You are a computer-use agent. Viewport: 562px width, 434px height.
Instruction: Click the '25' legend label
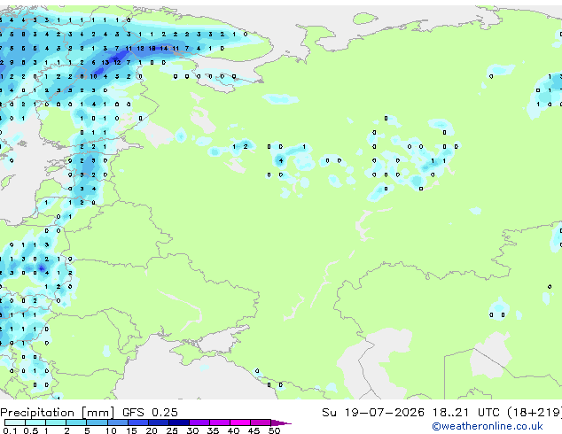click(x=172, y=430)
